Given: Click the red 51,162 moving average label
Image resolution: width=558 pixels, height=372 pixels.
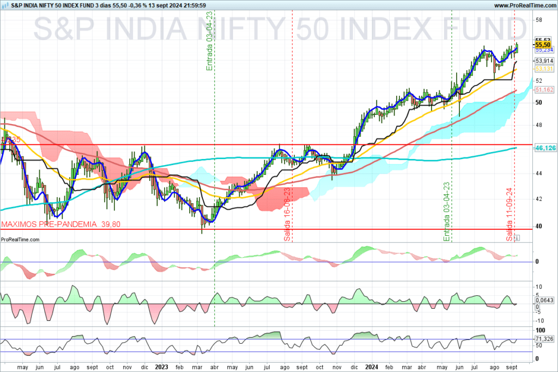Looking at the screenshot, I should (x=544, y=90).
